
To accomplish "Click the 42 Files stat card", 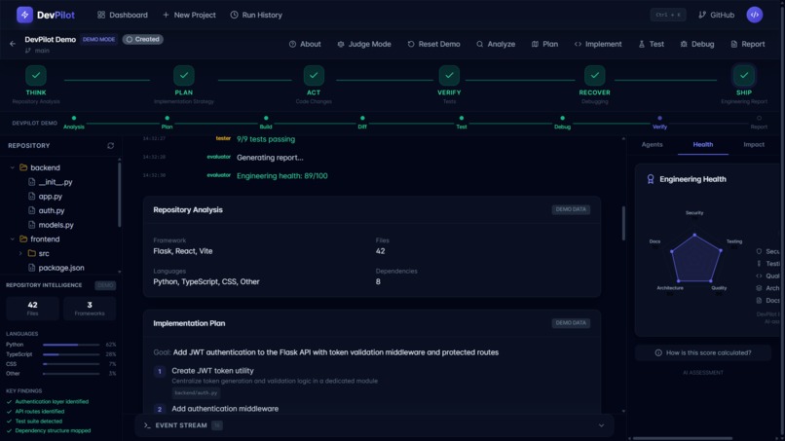I will 32,309.
